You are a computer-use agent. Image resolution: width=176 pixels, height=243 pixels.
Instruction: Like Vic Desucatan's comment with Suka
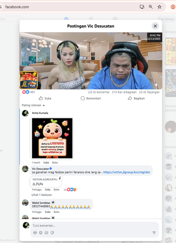48,190
